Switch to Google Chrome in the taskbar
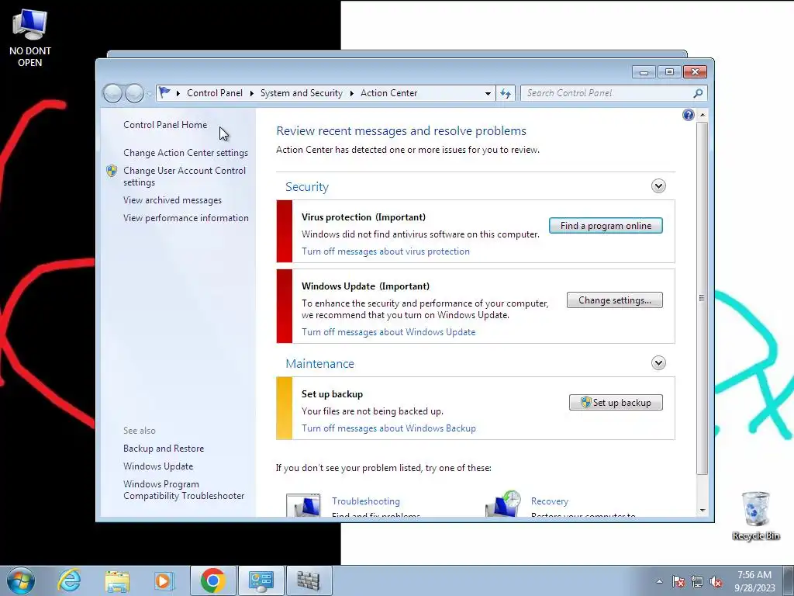 212,580
